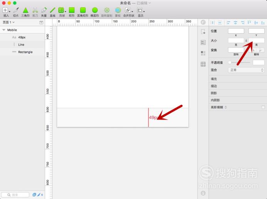This screenshot has height=199, width=267.
Task: Click the Shadow (阴影) section header
Action: point(238,93)
